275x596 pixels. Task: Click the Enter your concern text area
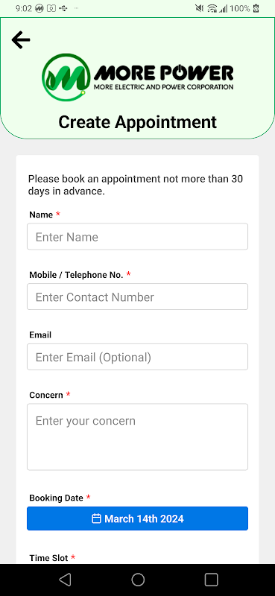pyautogui.click(x=137, y=437)
